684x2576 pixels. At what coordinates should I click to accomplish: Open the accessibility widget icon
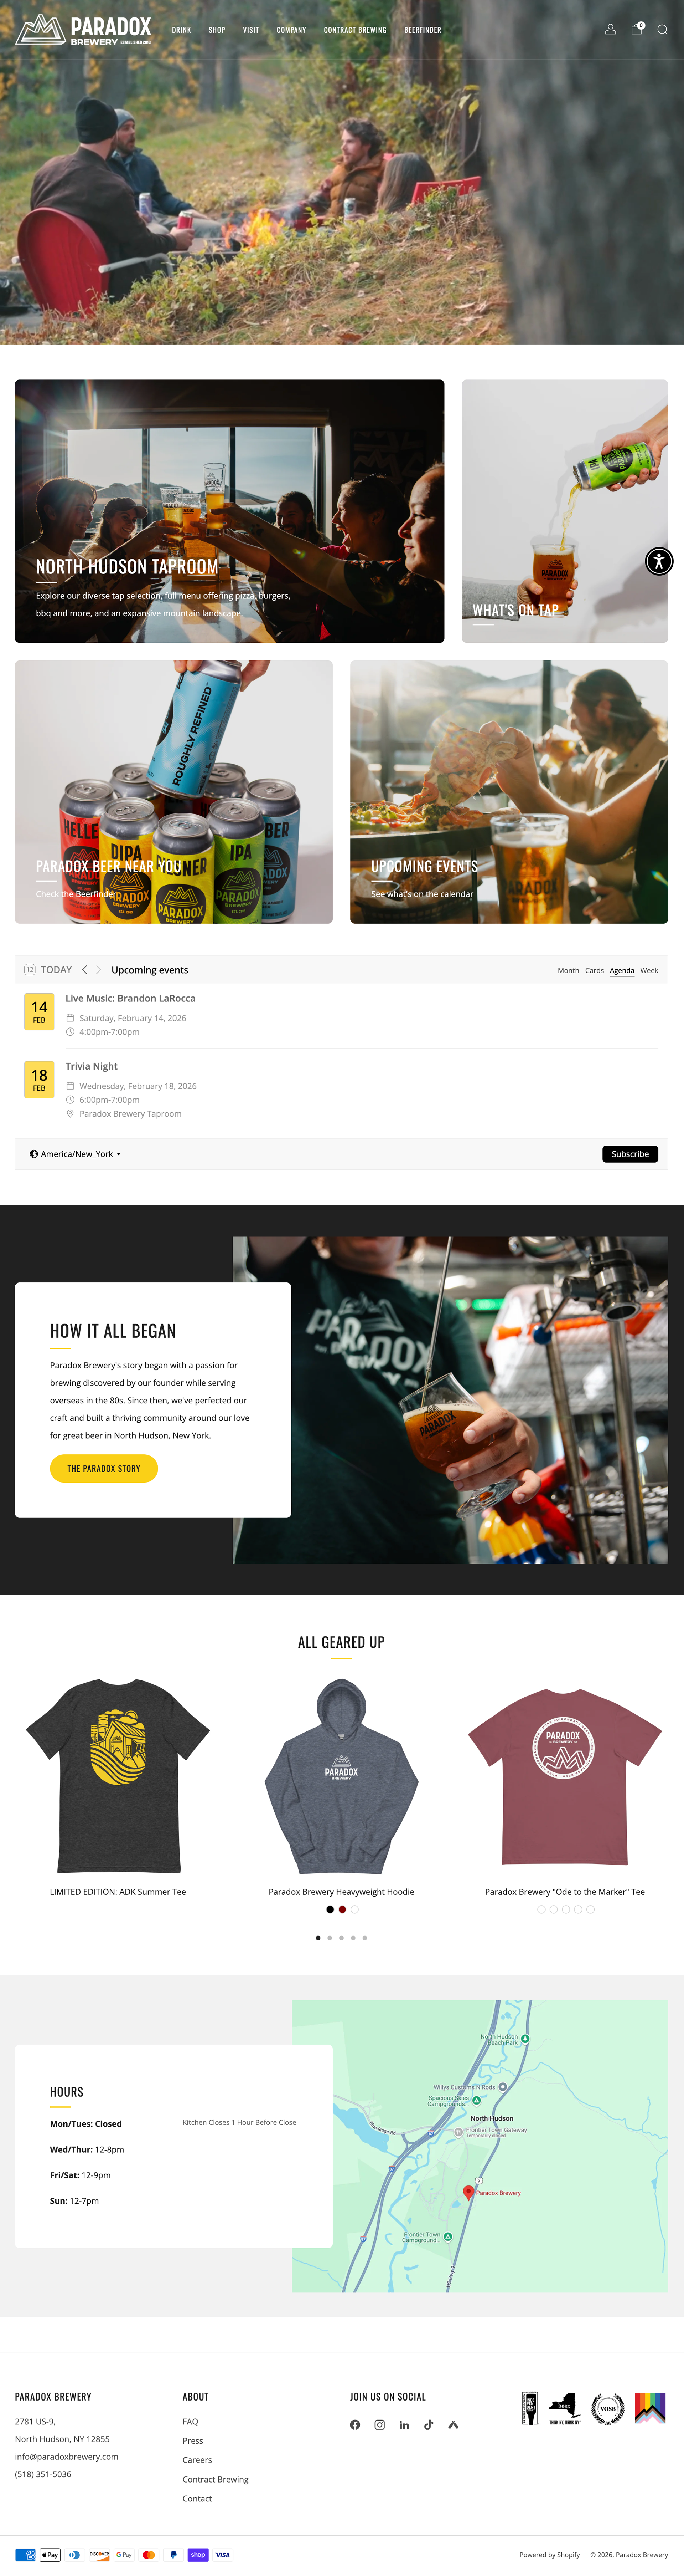coord(659,561)
